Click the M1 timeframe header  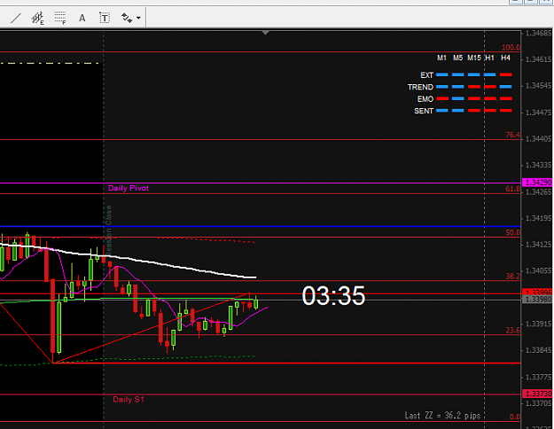point(441,58)
